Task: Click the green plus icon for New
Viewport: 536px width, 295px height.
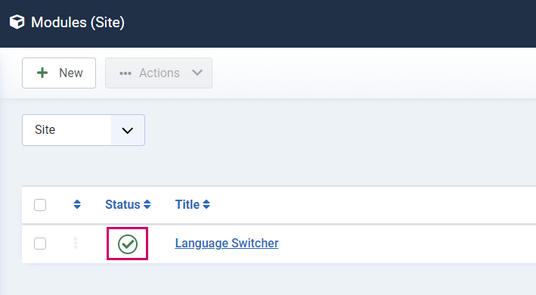Action: point(42,73)
